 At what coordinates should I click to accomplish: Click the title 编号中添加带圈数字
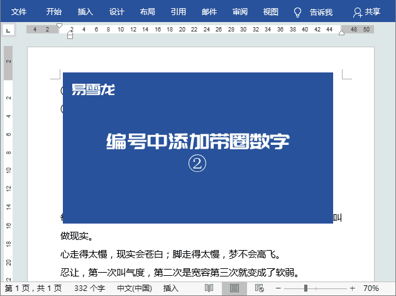(198, 141)
